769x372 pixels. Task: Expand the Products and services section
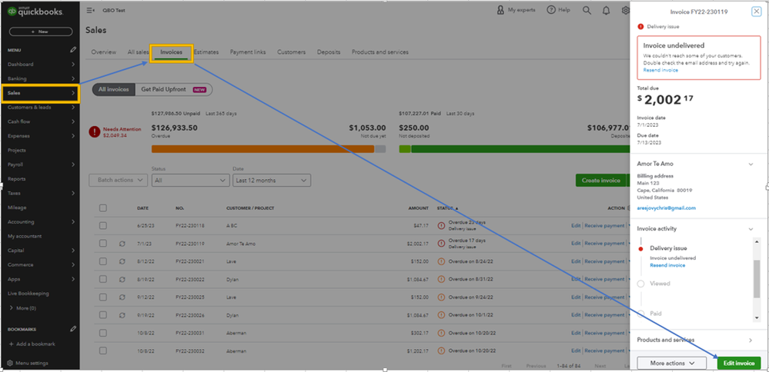751,340
